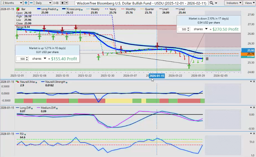
Task: Click the RSI legend label
Action: 21,134
